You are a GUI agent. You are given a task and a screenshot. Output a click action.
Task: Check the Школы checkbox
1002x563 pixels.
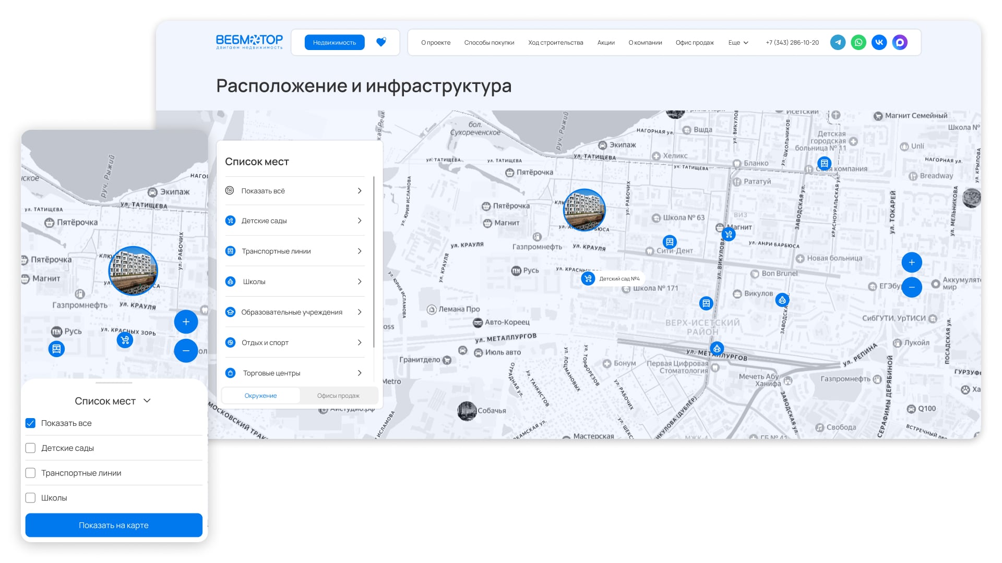(x=30, y=498)
